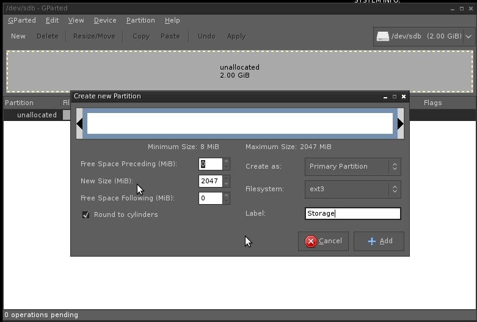The width and height of the screenshot is (477, 322).
Task: Minimize the Create new Partition dialog
Action: (x=385, y=97)
